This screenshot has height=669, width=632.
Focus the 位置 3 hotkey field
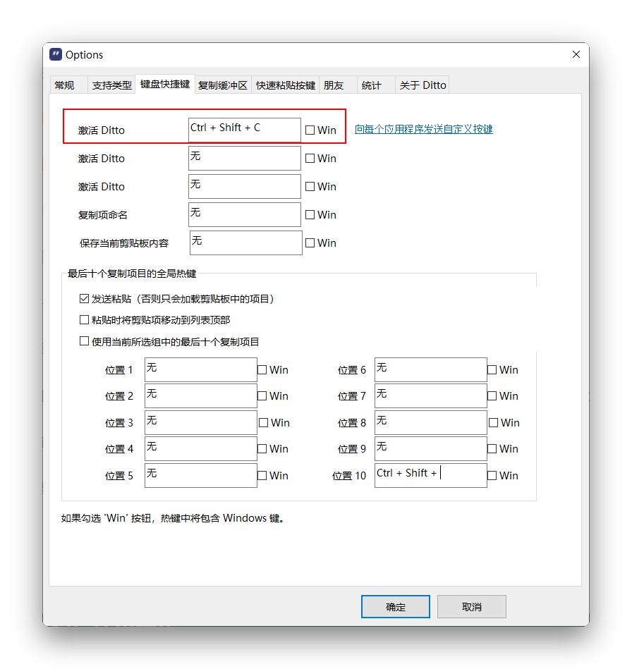coord(201,423)
